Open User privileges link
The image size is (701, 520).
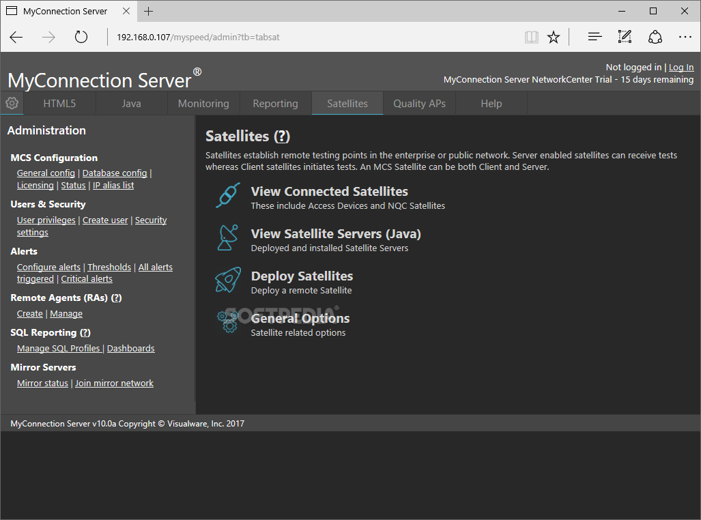(46, 220)
